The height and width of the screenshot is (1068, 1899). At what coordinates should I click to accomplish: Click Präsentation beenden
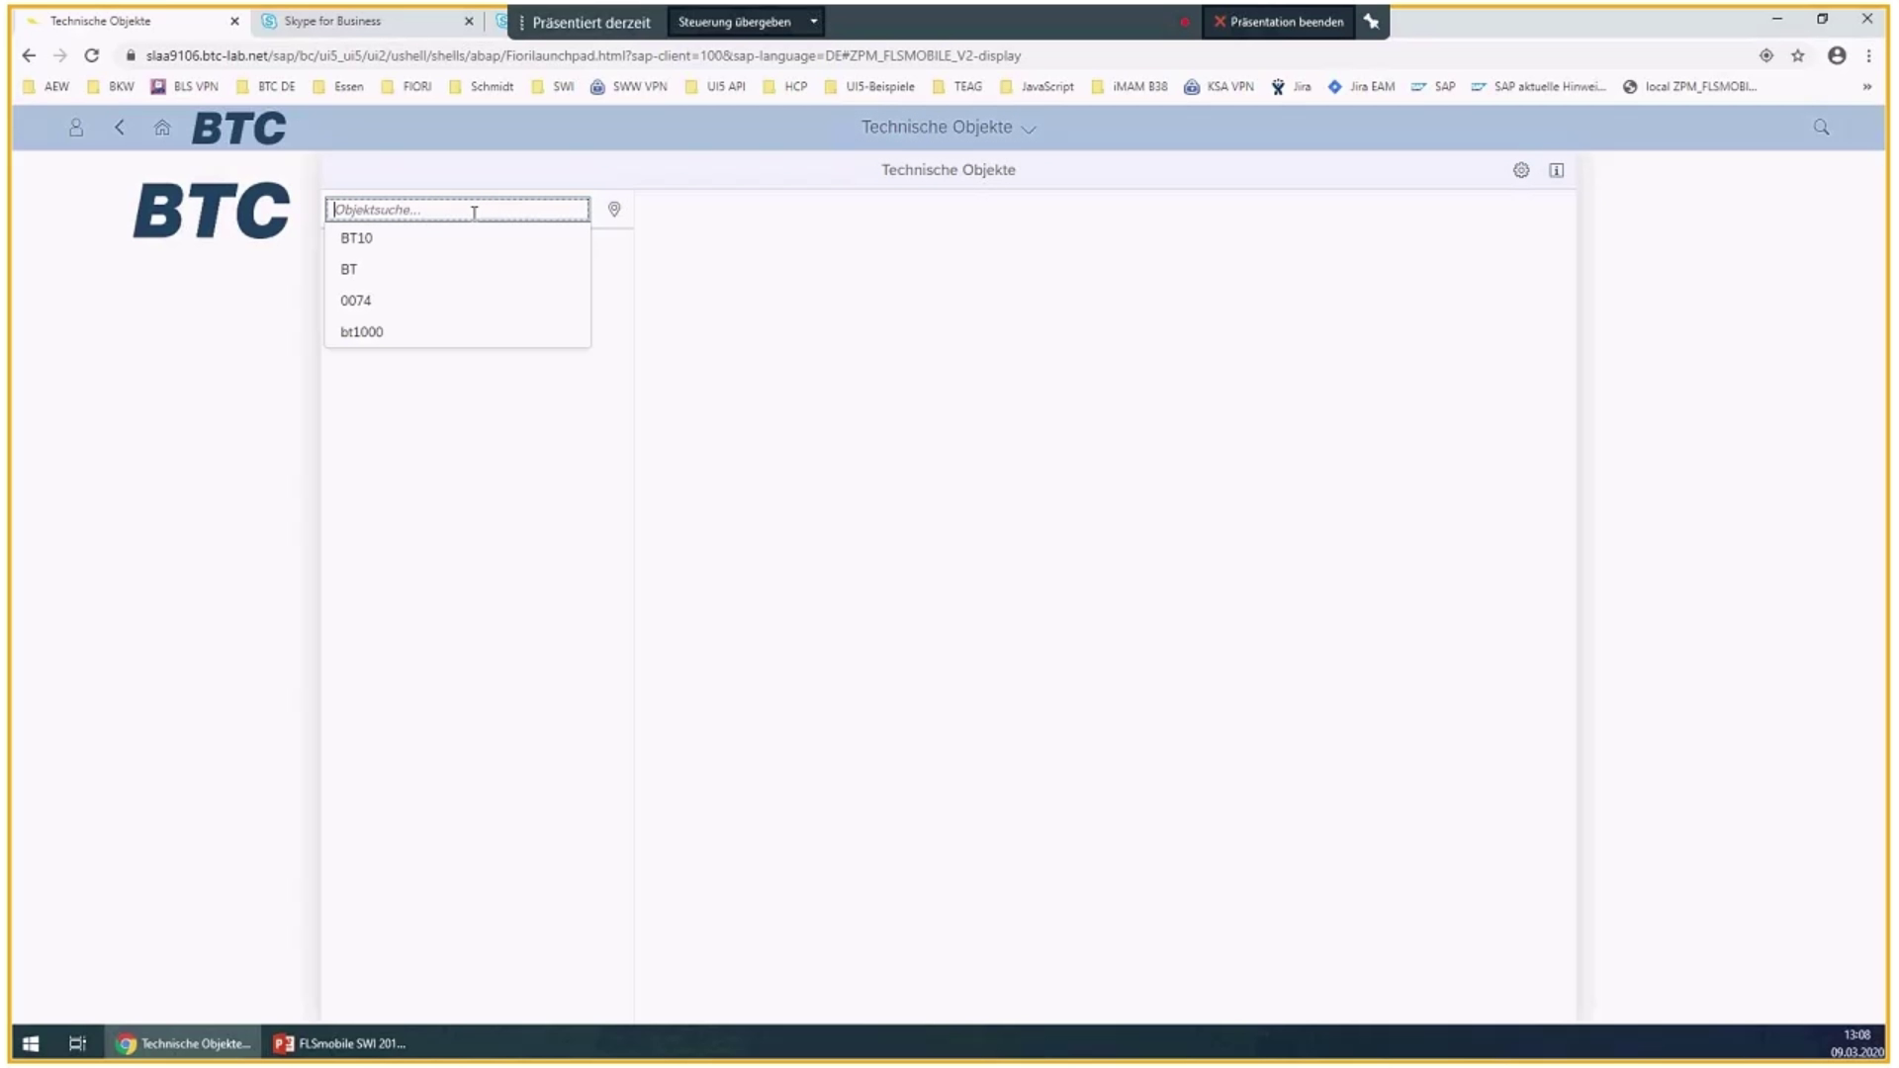[x=1279, y=21]
